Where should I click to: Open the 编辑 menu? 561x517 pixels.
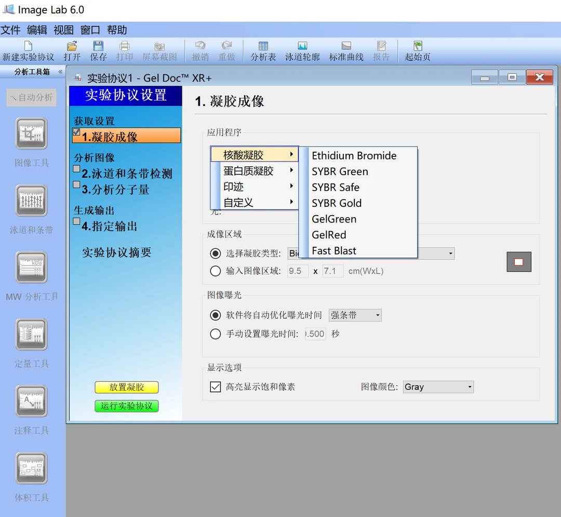[37, 30]
